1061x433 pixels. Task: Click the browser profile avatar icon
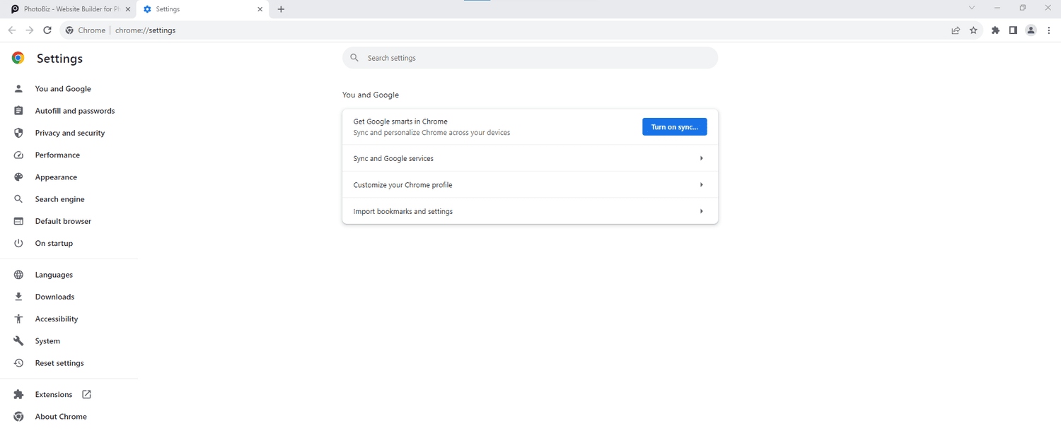point(1031,30)
